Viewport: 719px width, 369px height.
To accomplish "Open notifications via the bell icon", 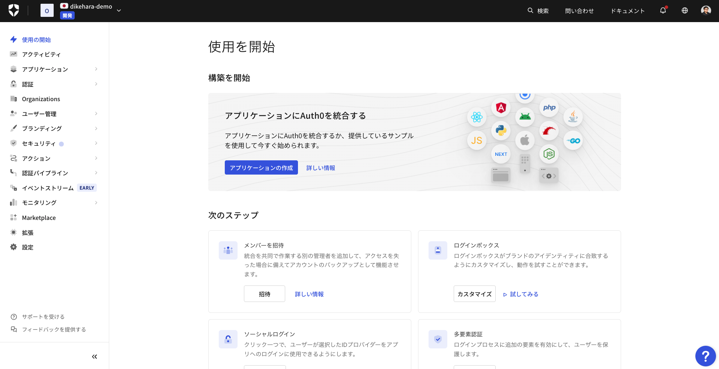I will click(663, 10).
